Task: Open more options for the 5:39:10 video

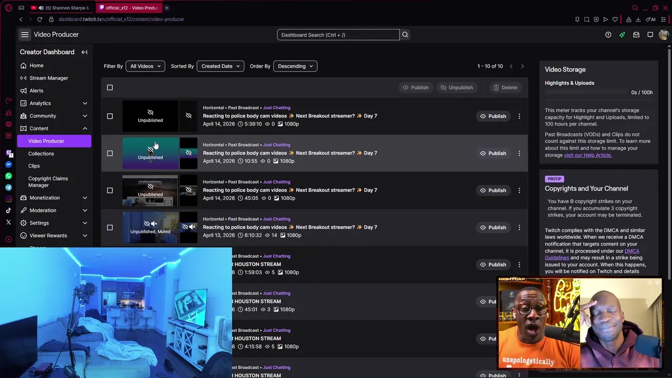Action: (x=519, y=116)
